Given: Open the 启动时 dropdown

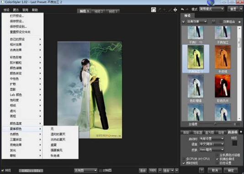Looking at the screenshot, I should click(212, 138).
